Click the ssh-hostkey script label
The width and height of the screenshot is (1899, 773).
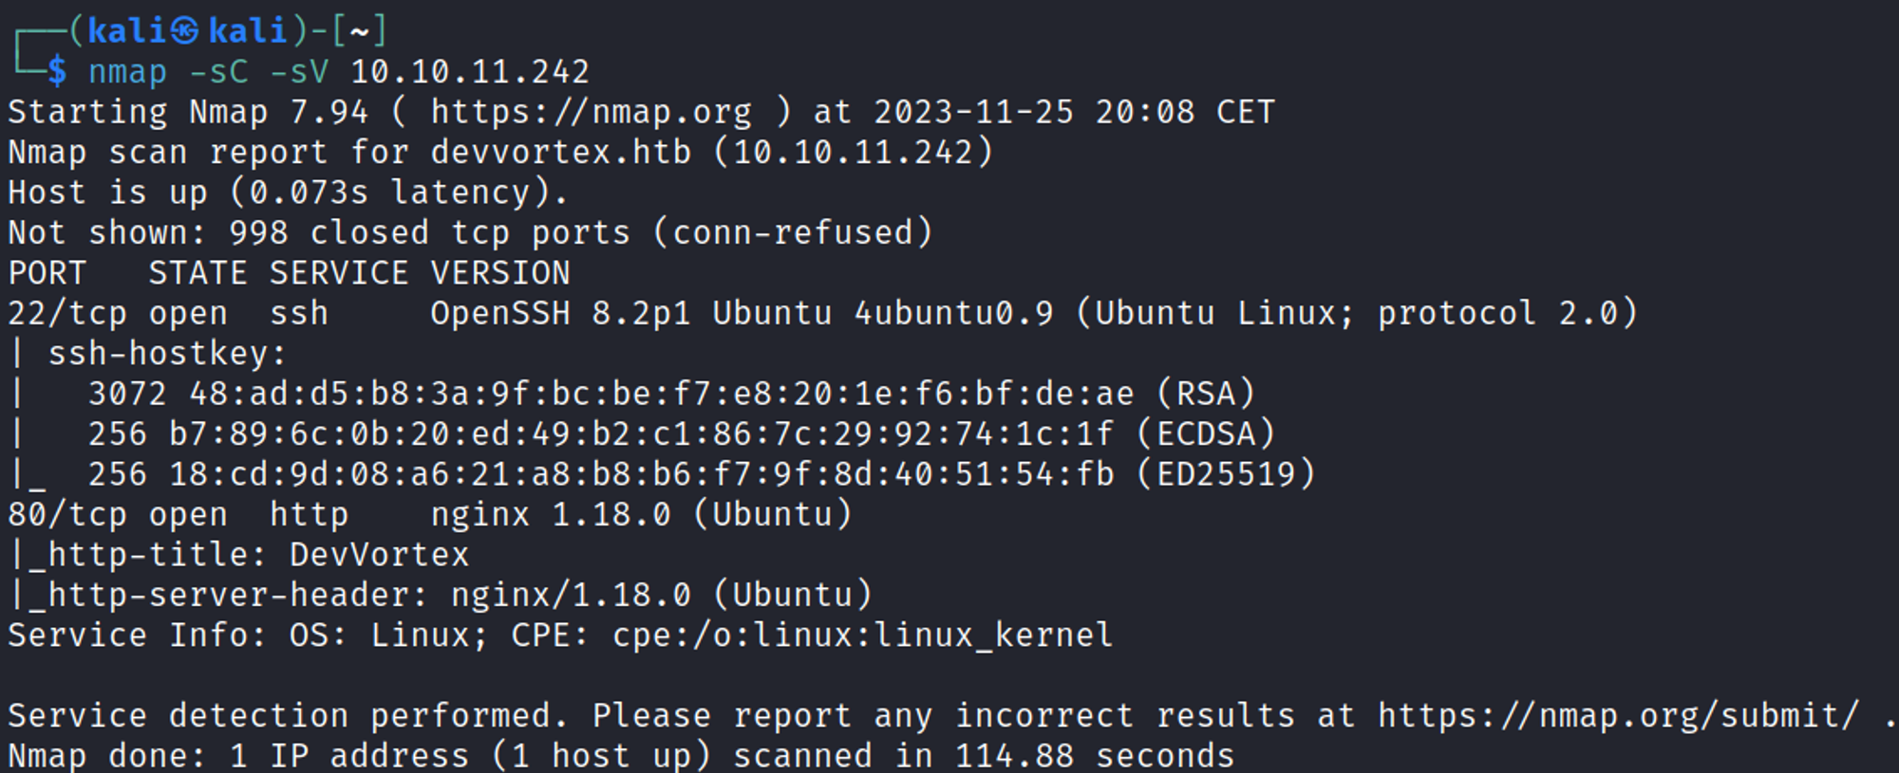[167, 354]
